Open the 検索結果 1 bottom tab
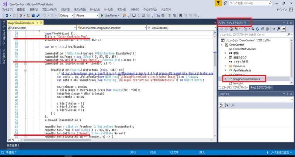Viewport: 295px width, 157px height. 13,146
